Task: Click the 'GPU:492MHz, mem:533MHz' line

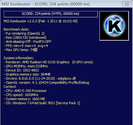Action: click(x=26, y=66)
